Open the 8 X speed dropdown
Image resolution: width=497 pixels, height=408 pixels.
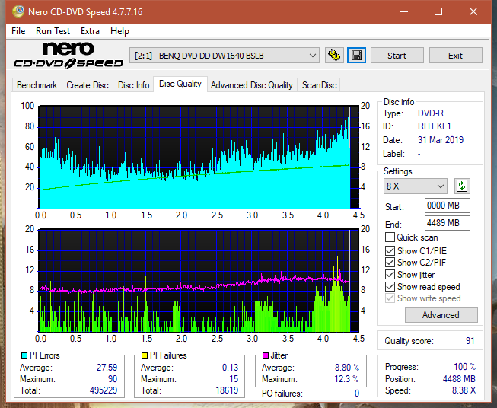click(416, 186)
